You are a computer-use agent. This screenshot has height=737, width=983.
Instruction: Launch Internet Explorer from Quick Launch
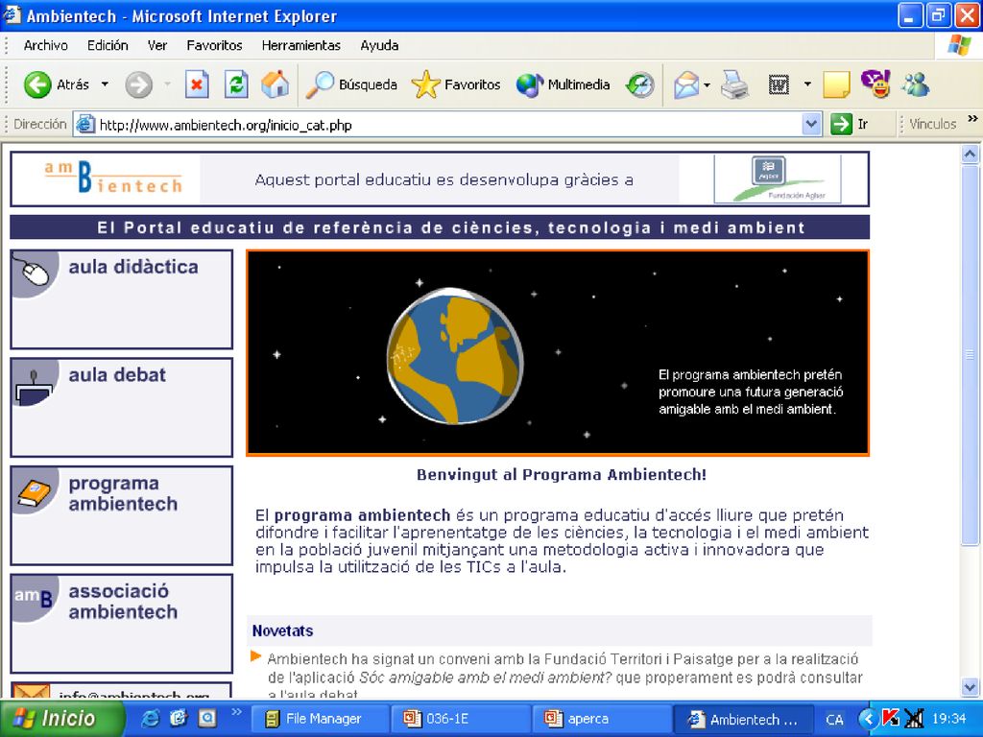[x=150, y=718]
